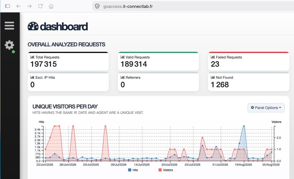Toggle the Hits series in chart legend
Screen dimensions: 294x179
[133, 170]
